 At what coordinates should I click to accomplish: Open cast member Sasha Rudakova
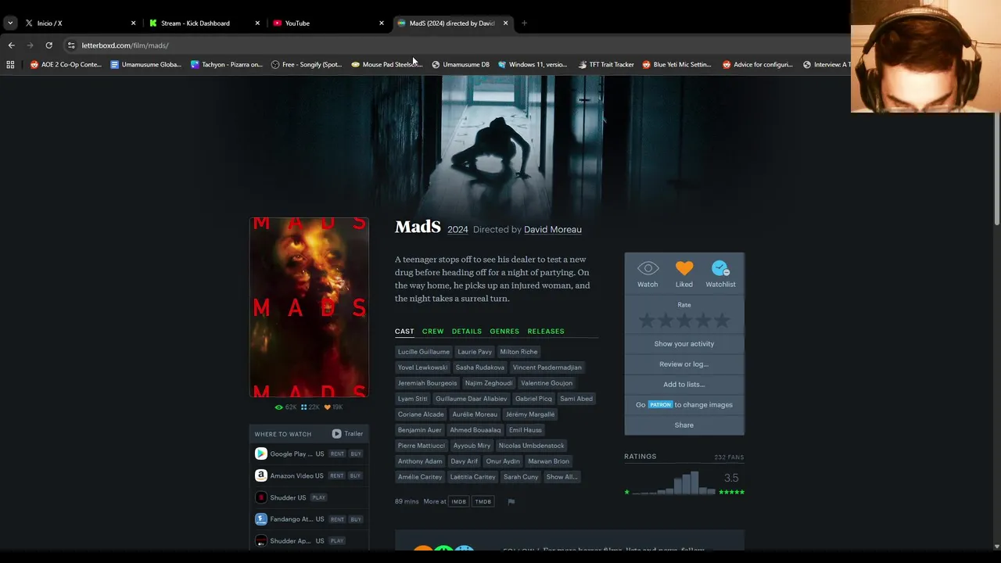pyautogui.click(x=480, y=368)
